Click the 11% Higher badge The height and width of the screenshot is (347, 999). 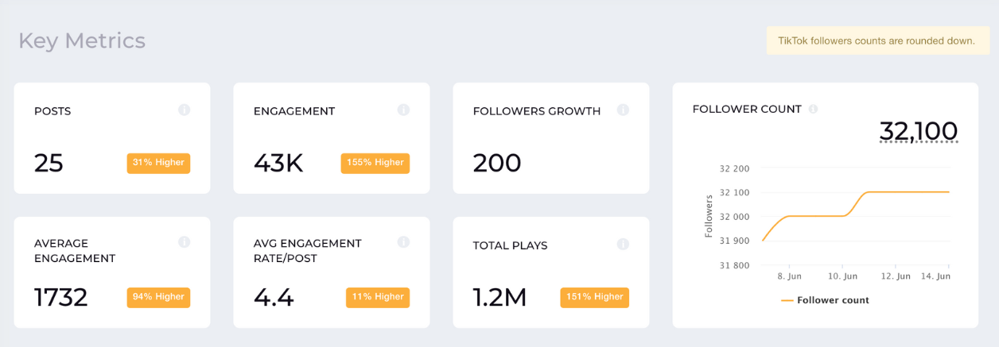(378, 297)
